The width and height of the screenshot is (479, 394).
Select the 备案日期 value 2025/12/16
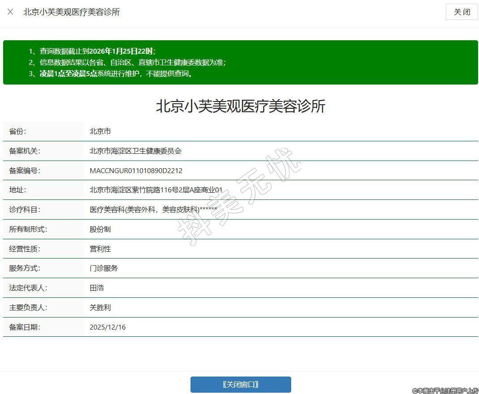107,327
